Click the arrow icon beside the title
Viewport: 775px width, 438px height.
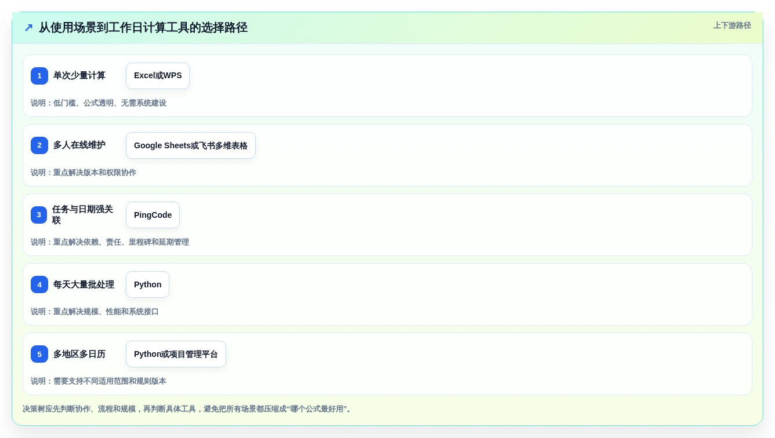pyautogui.click(x=28, y=28)
